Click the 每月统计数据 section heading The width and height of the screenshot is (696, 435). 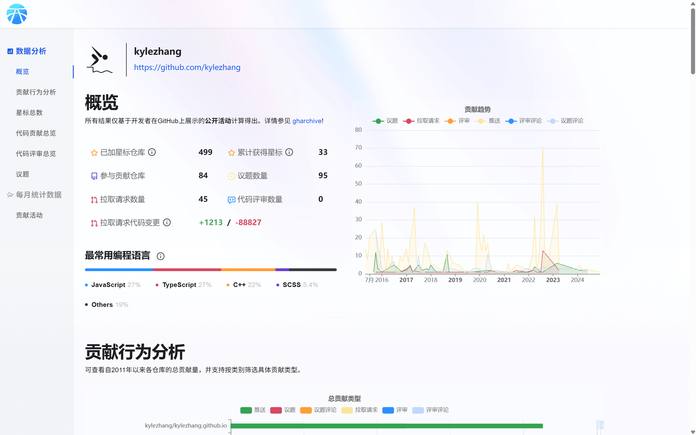click(39, 195)
